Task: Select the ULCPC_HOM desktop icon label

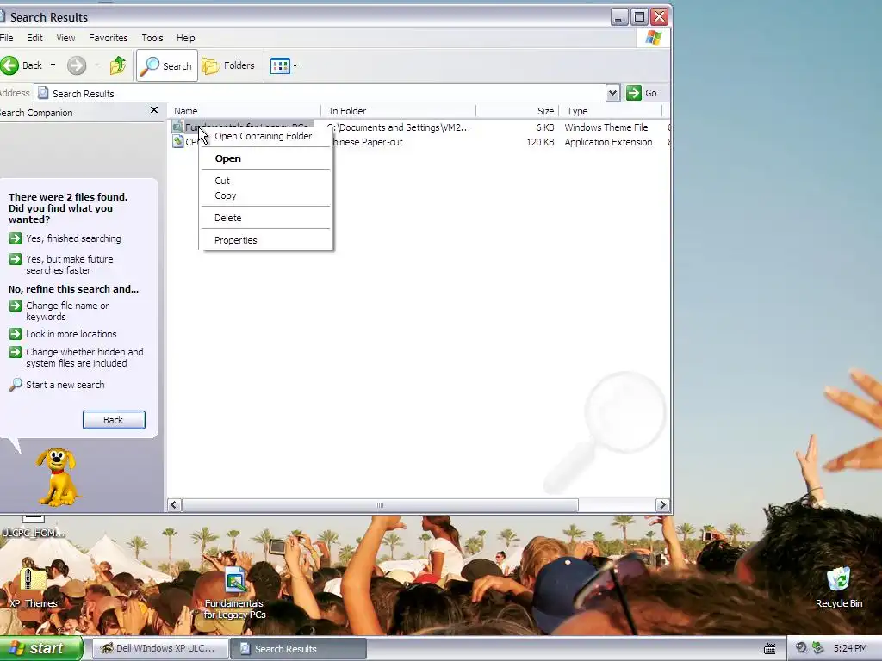Action: pos(34,533)
